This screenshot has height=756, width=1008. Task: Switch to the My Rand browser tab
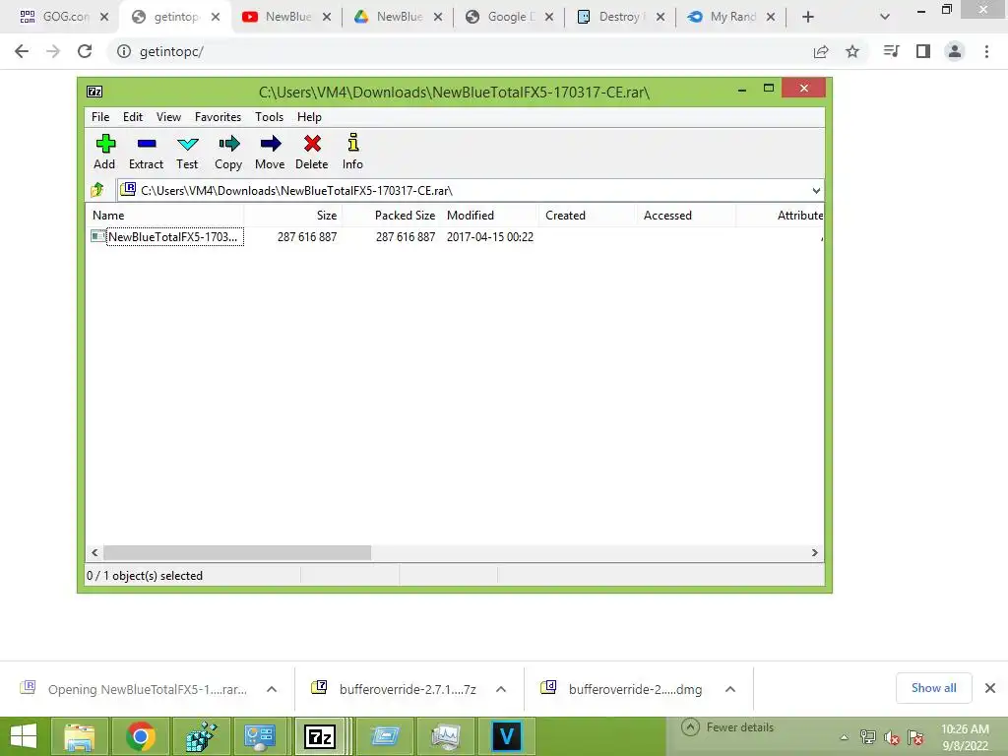pos(731,17)
